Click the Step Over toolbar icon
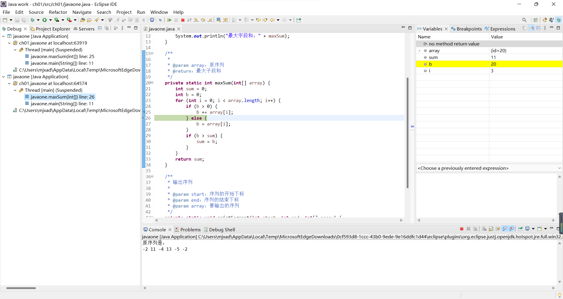This screenshot has width=563, height=299. click(x=203, y=20)
